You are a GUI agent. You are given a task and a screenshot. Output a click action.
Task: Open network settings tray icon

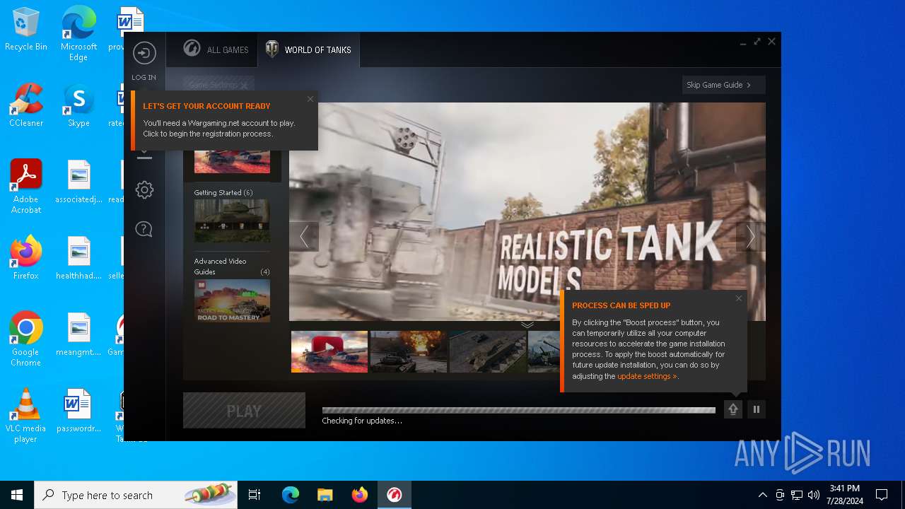tap(797, 495)
